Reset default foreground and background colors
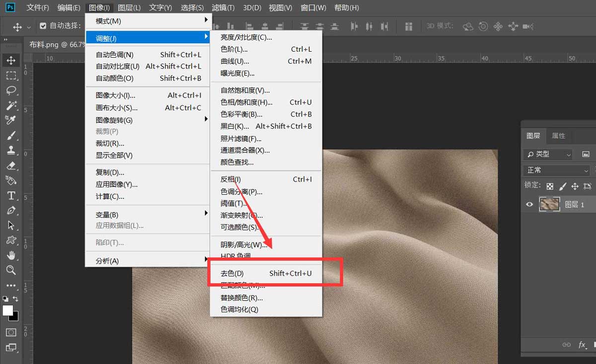 [5, 299]
